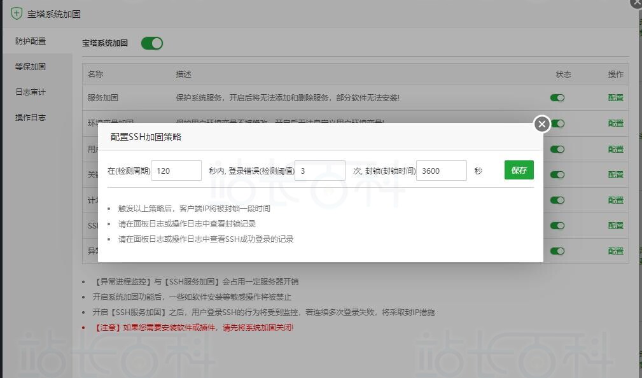This screenshot has width=642, height=378.
Task: Switch the 计划任务加固 row toggle
Action: point(557,200)
